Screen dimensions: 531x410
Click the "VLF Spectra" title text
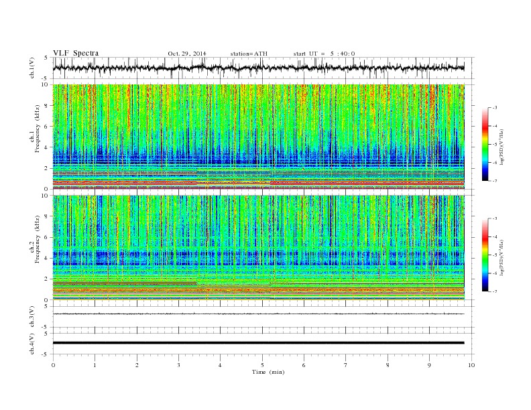(x=76, y=53)
